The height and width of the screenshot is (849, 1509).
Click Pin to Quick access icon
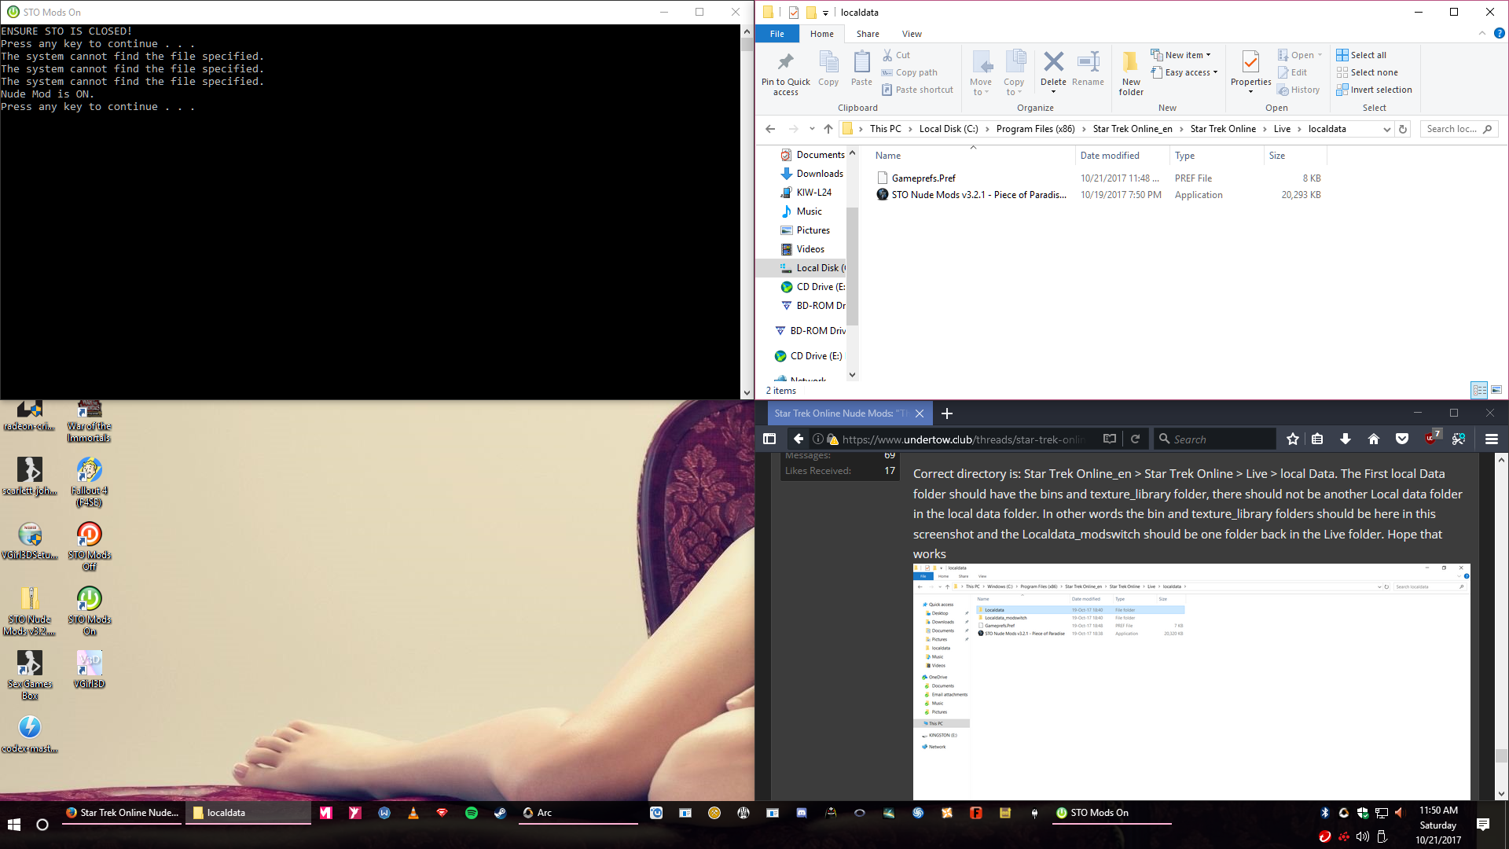click(x=785, y=62)
